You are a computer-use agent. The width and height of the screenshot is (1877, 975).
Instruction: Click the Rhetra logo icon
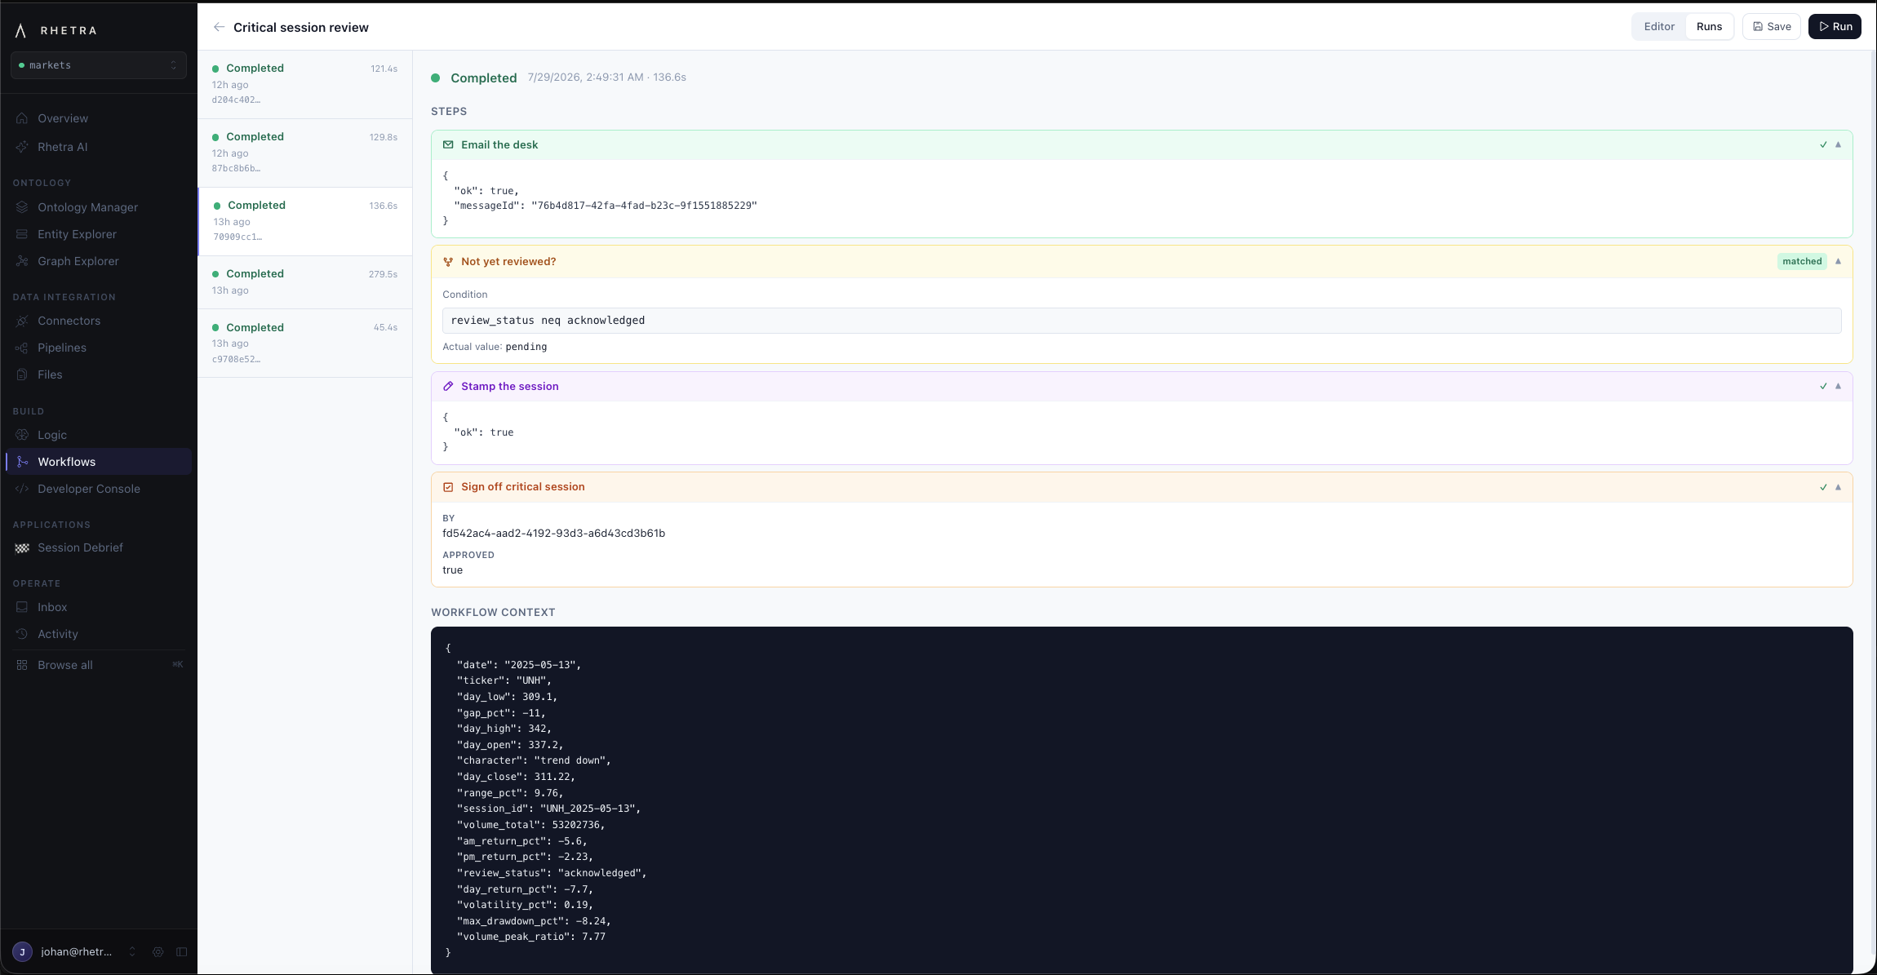coord(21,31)
